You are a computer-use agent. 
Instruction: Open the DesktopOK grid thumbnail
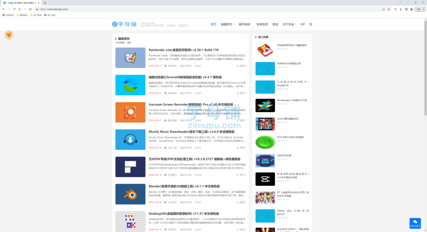point(130,222)
